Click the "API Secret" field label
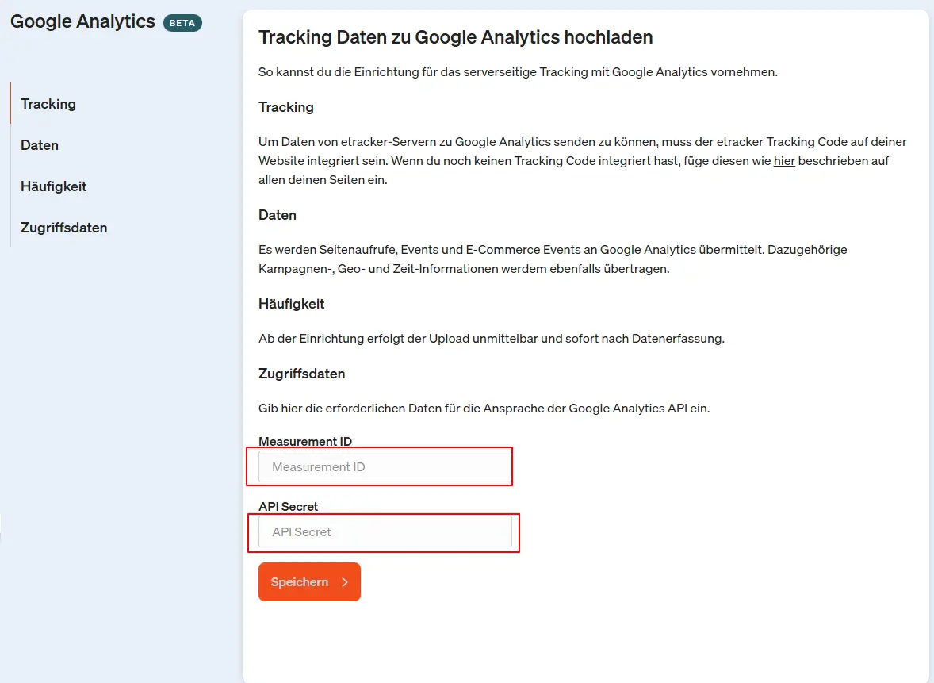 [x=288, y=506]
